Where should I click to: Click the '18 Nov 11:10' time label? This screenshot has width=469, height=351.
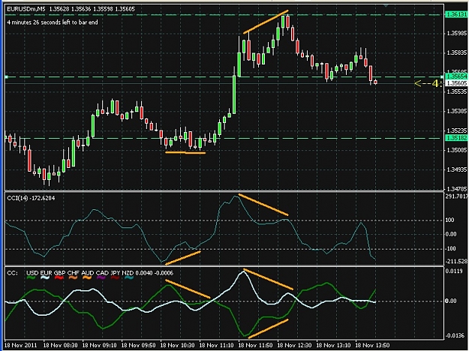coord(217,345)
